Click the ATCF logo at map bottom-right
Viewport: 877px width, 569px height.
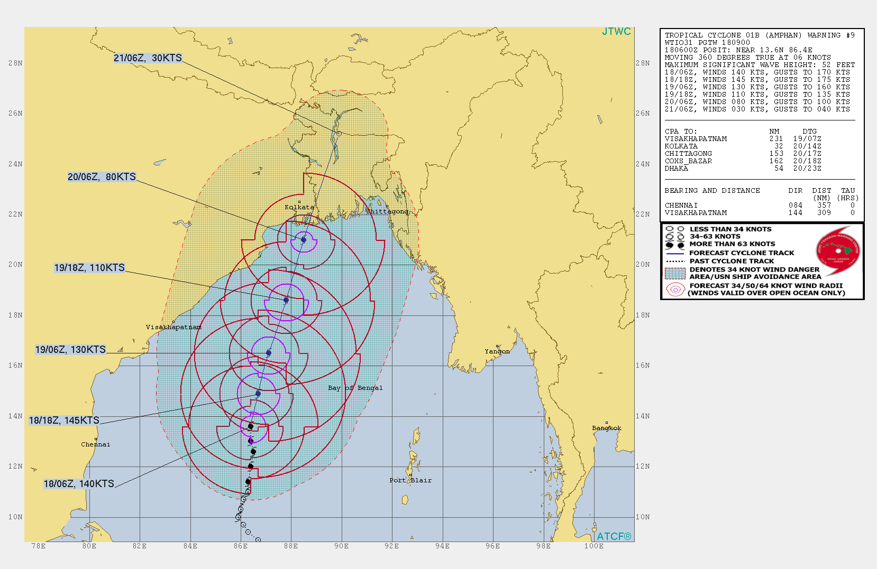point(614,536)
